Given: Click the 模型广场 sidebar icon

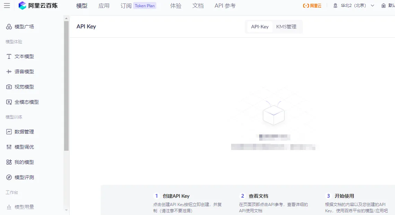Looking at the screenshot, I should pyautogui.click(x=9, y=27).
